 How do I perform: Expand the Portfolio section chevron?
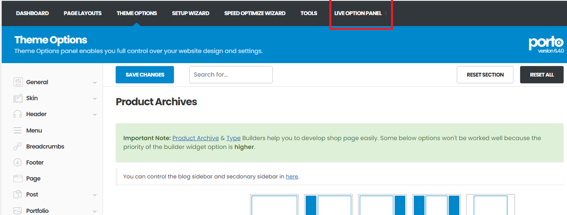[95, 211]
